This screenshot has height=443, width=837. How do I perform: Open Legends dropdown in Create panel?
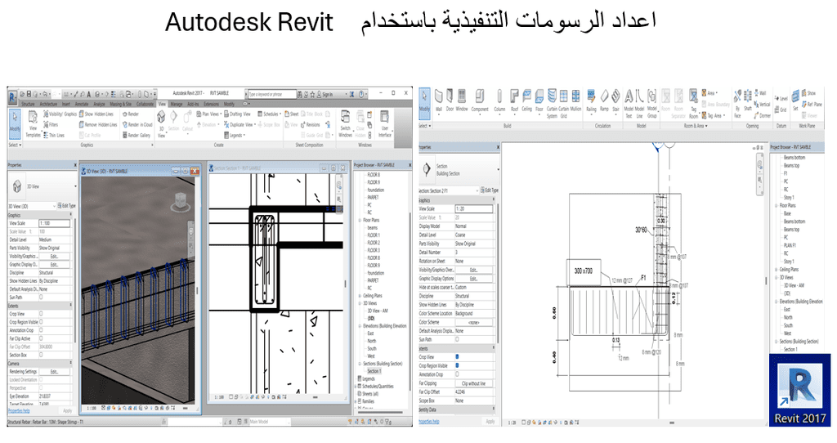click(x=235, y=135)
